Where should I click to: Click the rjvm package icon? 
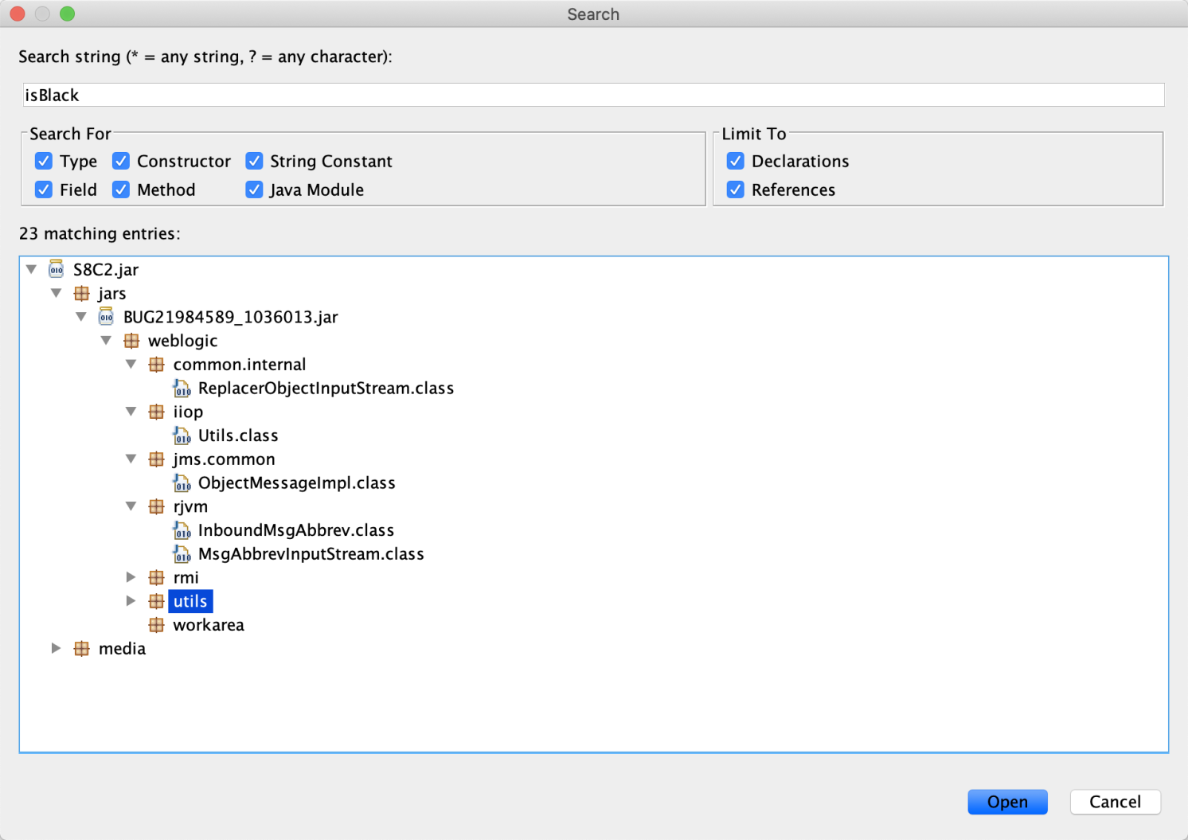point(156,506)
